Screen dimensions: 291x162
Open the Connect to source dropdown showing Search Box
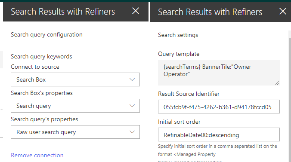[x=75, y=79]
